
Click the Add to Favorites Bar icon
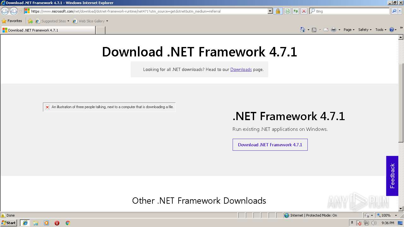(30, 21)
